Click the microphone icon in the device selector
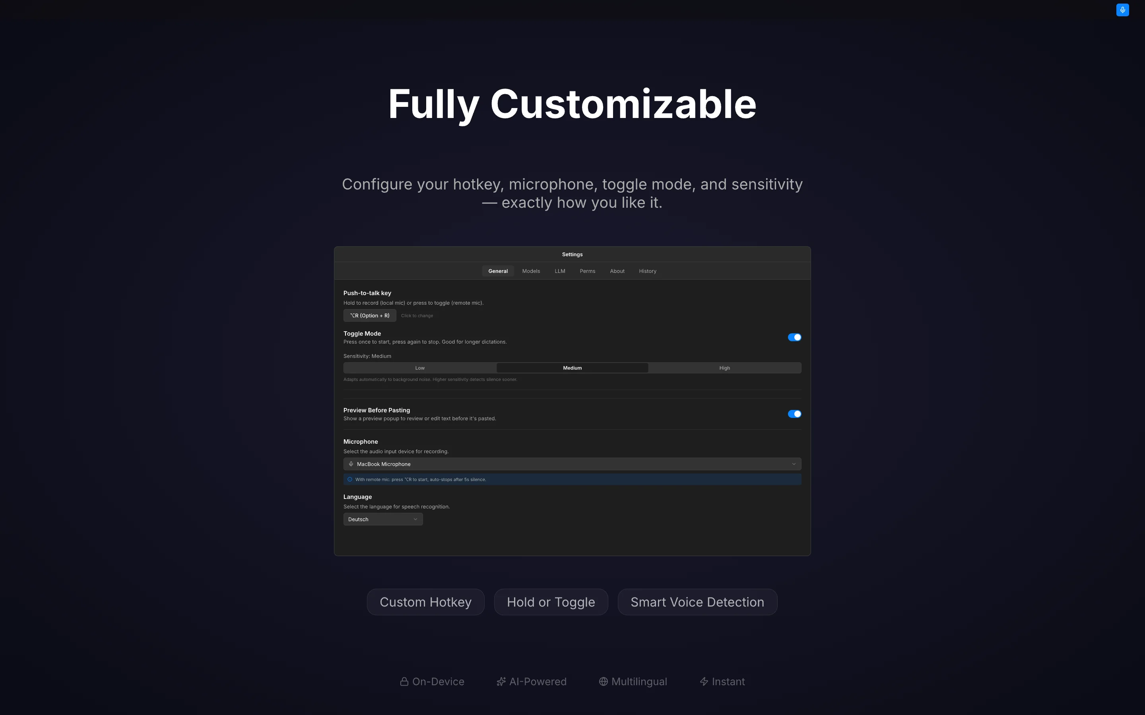This screenshot has width=1145, height=715. point(351,464)
